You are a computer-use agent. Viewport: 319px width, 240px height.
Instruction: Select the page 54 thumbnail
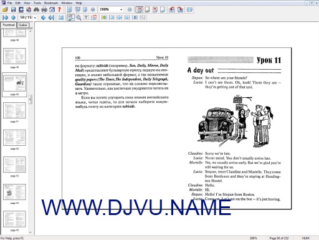click(14, 192)
